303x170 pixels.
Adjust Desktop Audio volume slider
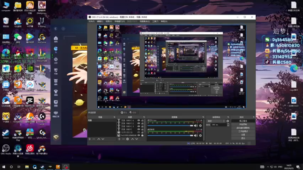[170, 136]
